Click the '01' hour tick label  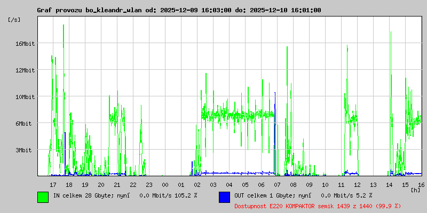(181, 185)
